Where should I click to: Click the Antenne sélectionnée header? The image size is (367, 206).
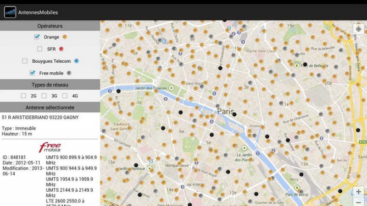click(x=50, y=108)
